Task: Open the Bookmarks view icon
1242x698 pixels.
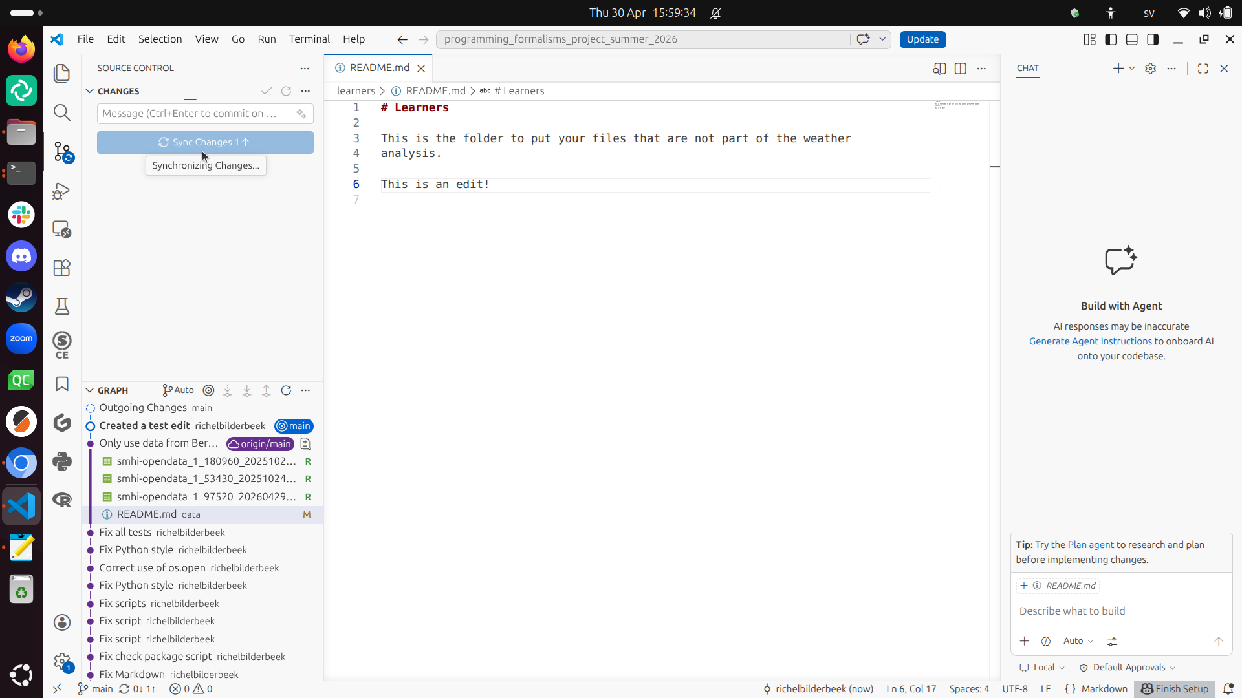Action: tap(62, 384)
